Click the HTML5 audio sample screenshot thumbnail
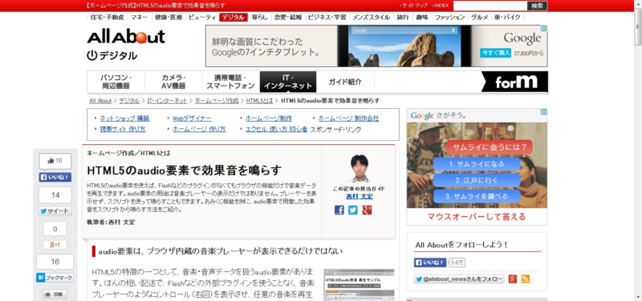This screenshot has height=301, width=642. pos(359,285)
